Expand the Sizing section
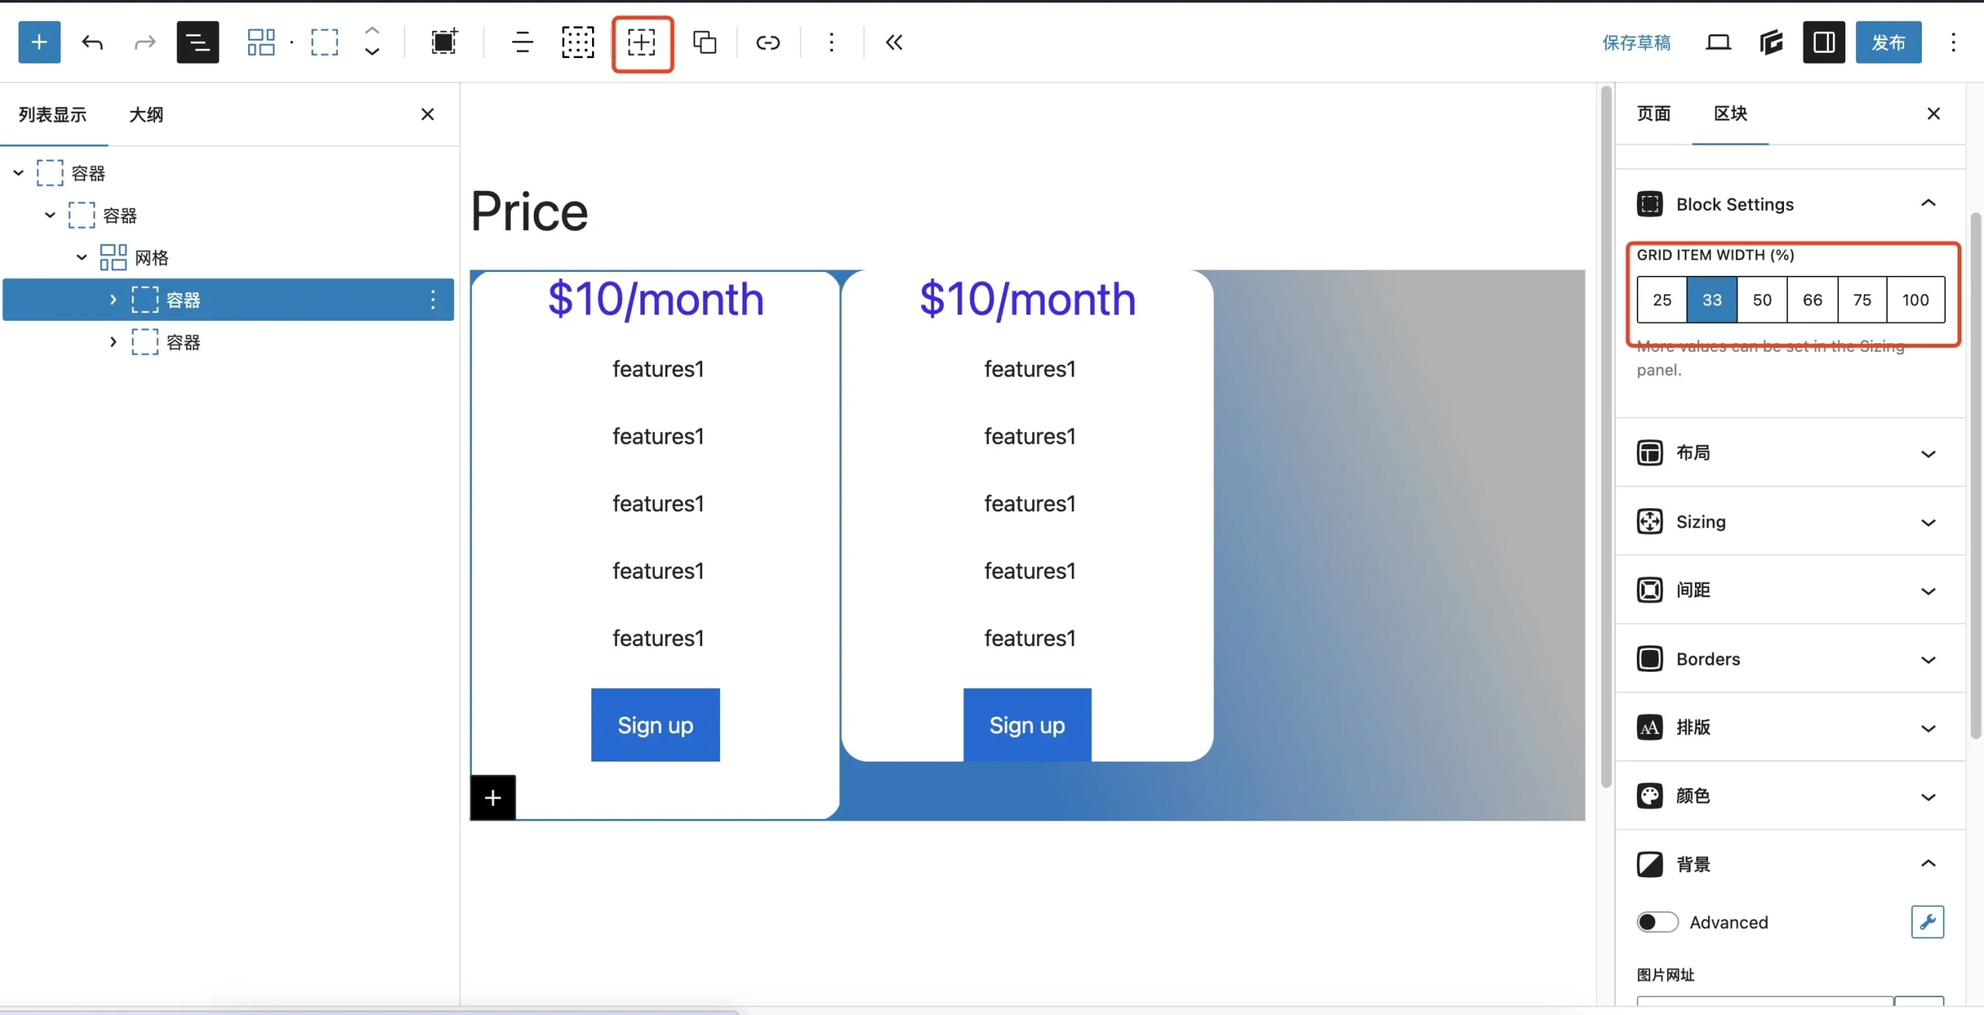The image size is (1984, 1015). click(1791, 521)
